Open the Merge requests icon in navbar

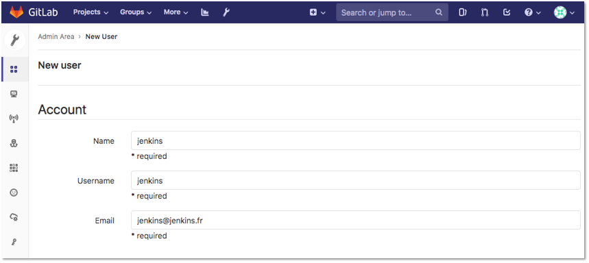tap(485, 12)
